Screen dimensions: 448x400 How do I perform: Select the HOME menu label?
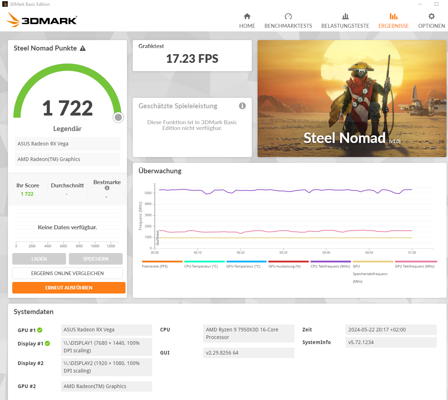tap(247, 26)
